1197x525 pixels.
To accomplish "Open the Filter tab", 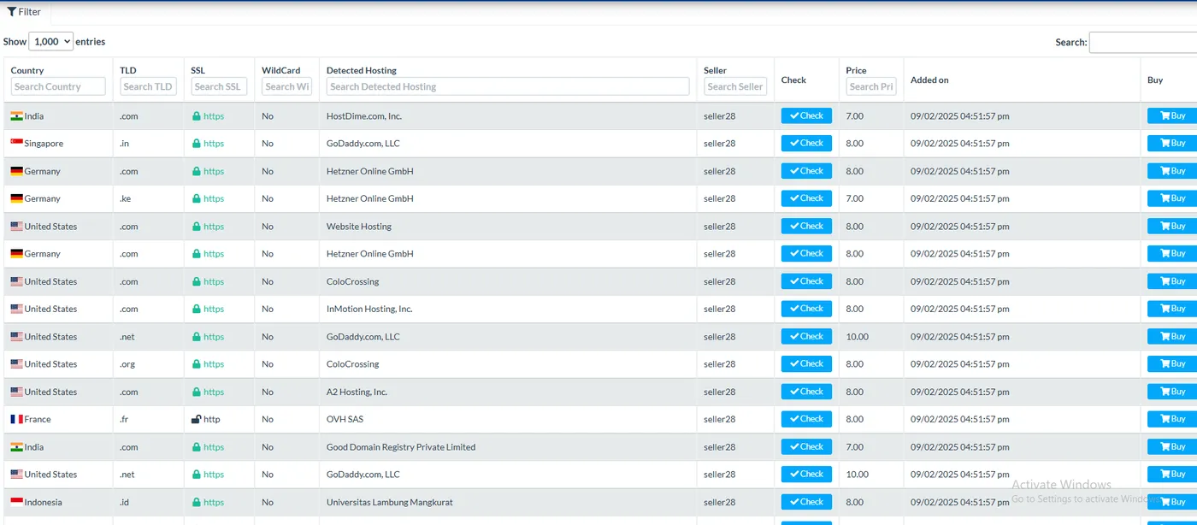I will coord(25,12).
